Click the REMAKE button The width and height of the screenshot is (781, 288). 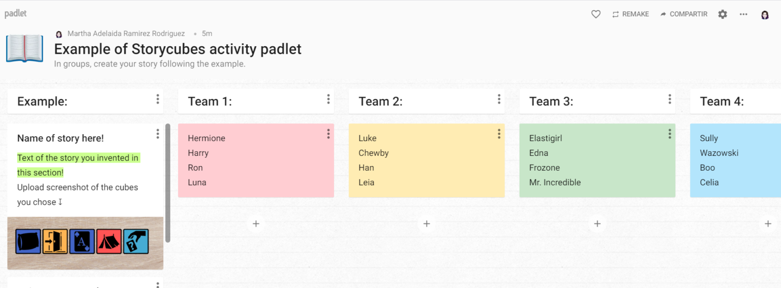coord(630,14)
